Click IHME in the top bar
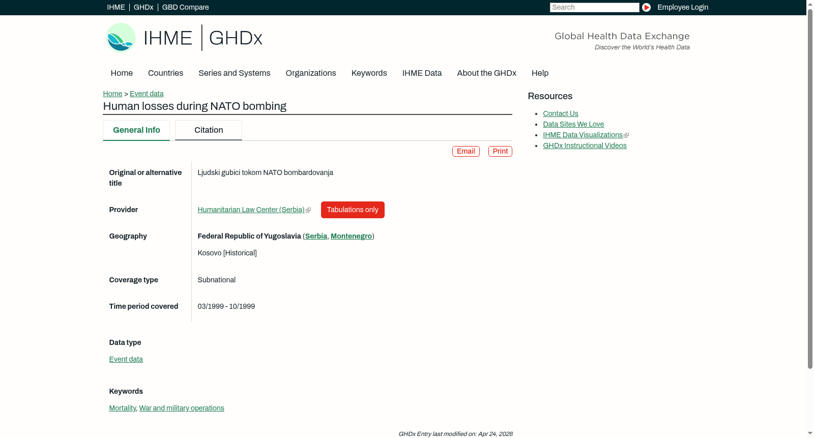Viewport: 814px width, 438px height. [116, 8]
